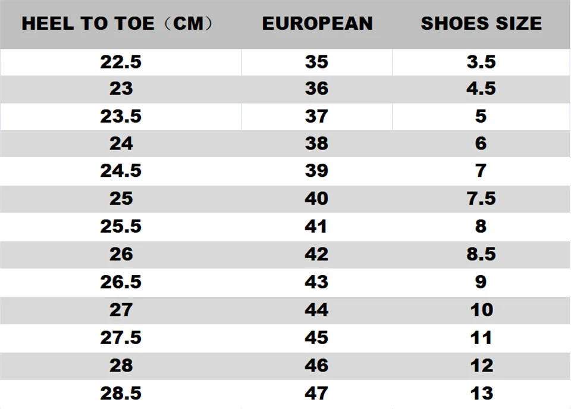Click European size 38 cell
The width and height of the screenshot is (571, 409).
(x=316, y=143)
